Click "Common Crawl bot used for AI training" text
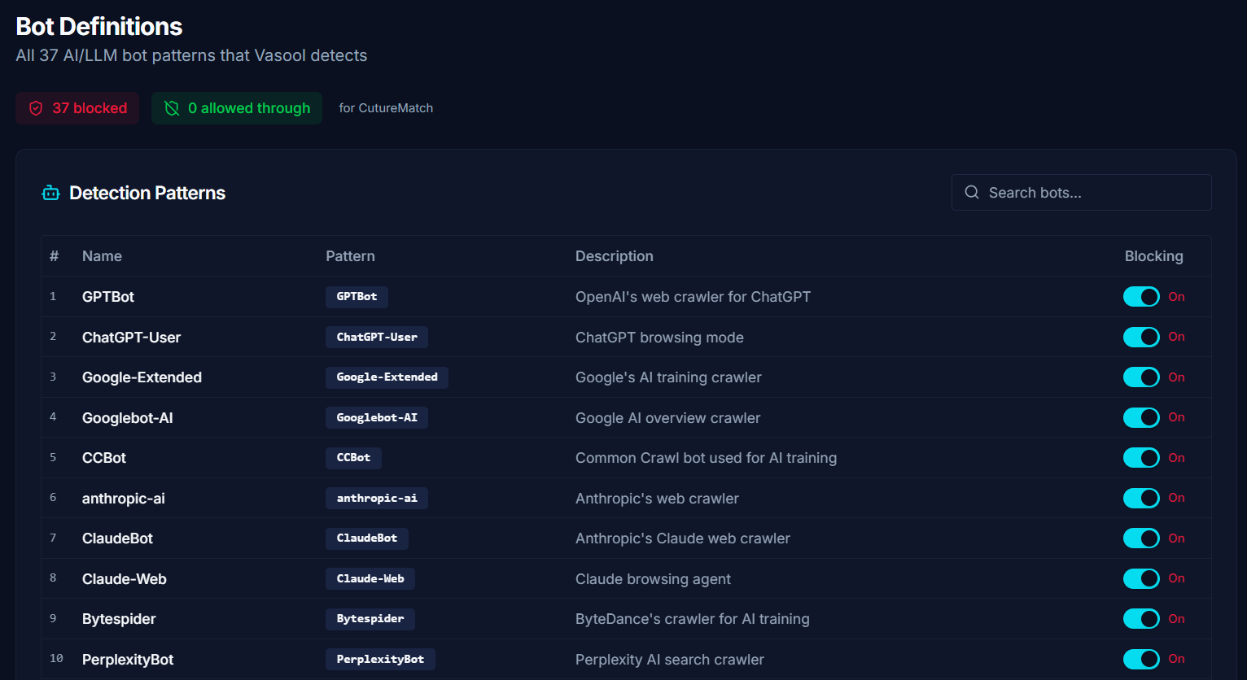This screenshot has width=1247, height=680. coord(706,458)
